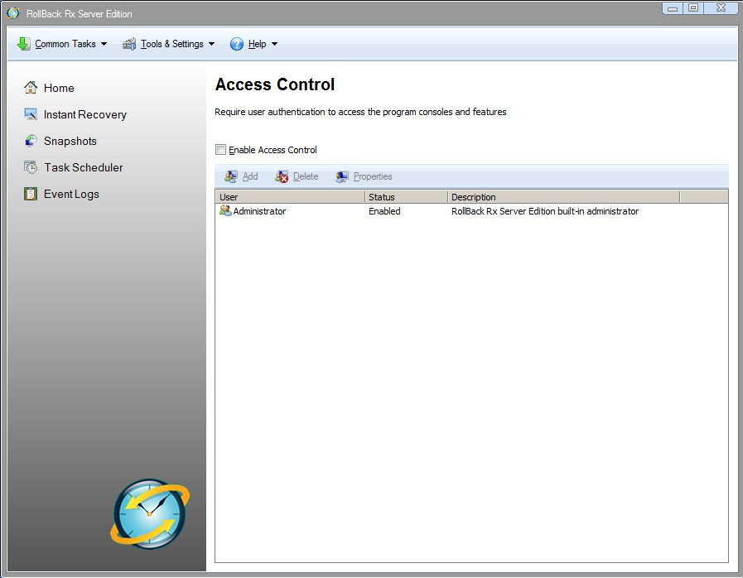This screenshot has height=578, width=743.
Task: Open the Task Scheduler section
Action: pos(84,168)
